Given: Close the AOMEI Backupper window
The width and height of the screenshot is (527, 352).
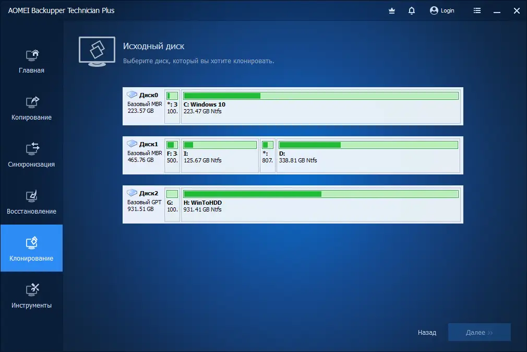Looking at the screenshot, I should [x=517, y=11].
